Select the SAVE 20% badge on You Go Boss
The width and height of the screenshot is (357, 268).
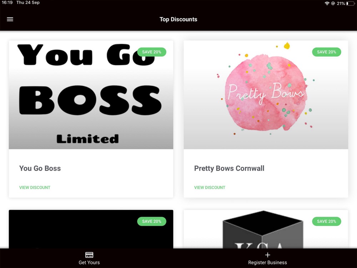(x=152, y=52)
